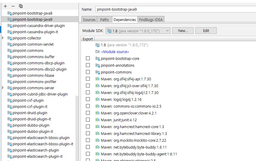The width and height of the screenshot is (256, 161).
Task: Add a new module with plus icon
Action: pyautogui.click(x=5, y=6)
